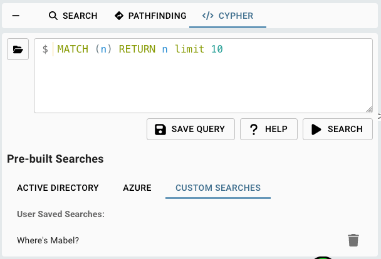Run the query with SEARCH button
Screen dimensions: 381x259
click(x=338, y=129)
